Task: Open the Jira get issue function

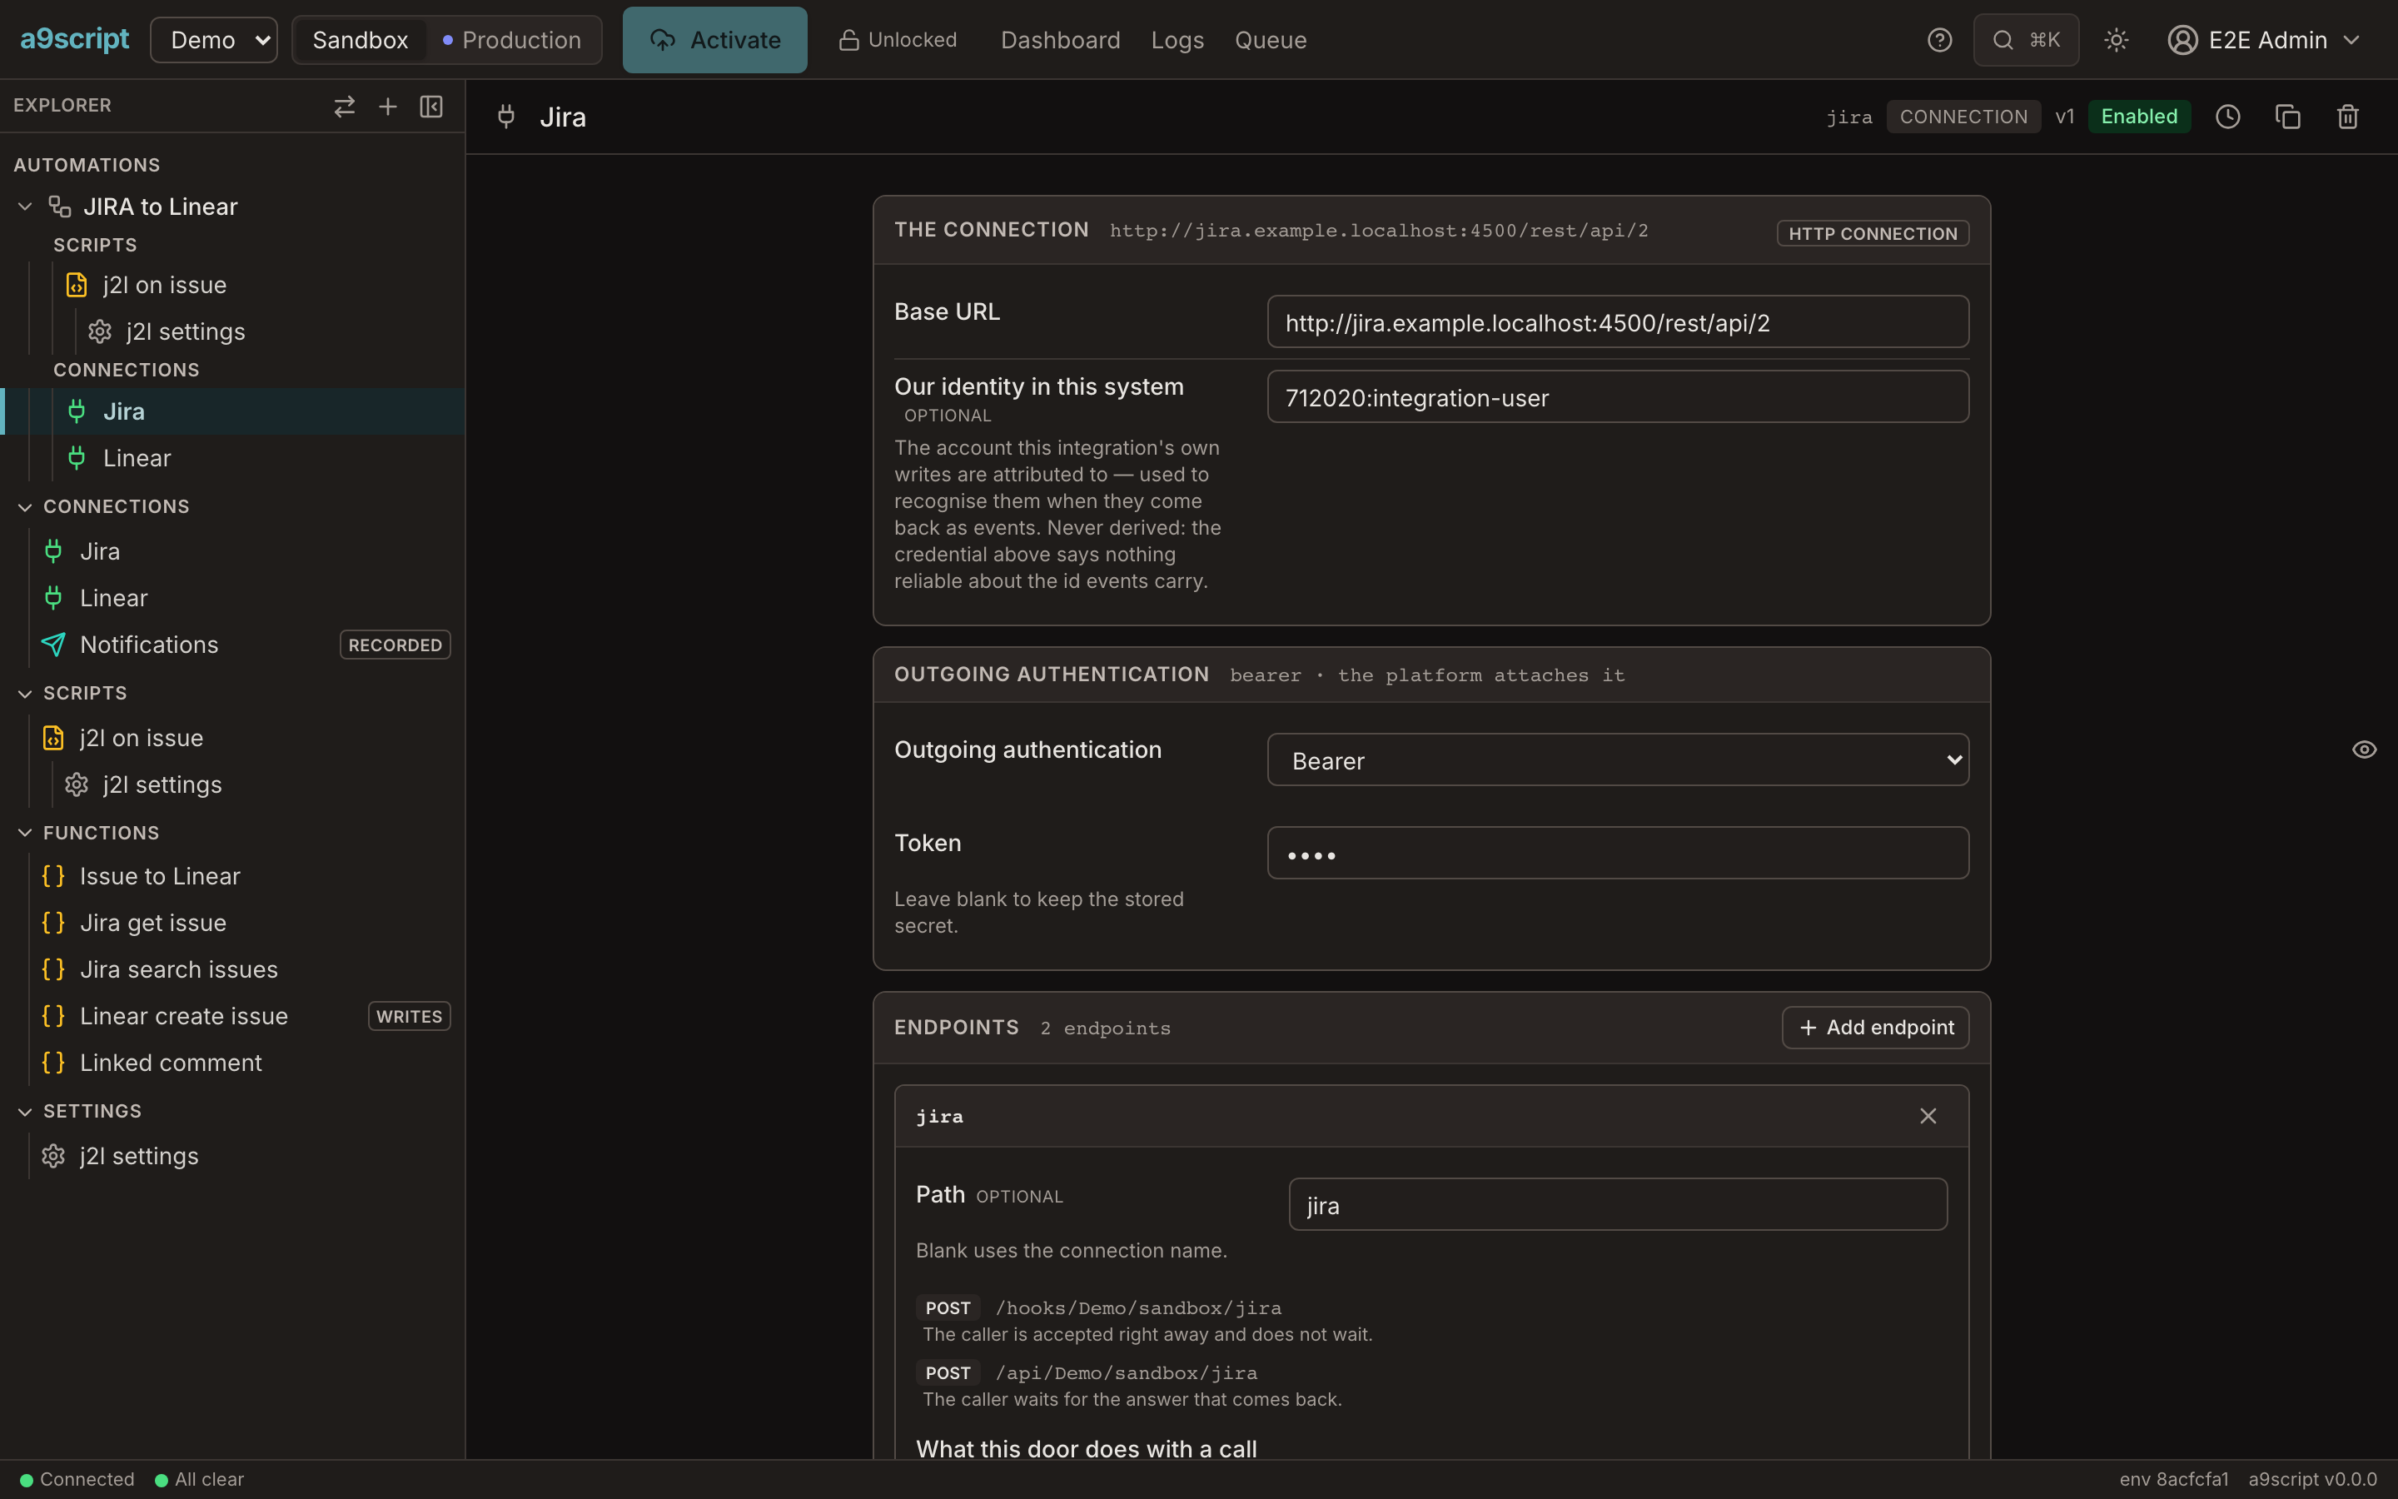Action: coord(152,923)
